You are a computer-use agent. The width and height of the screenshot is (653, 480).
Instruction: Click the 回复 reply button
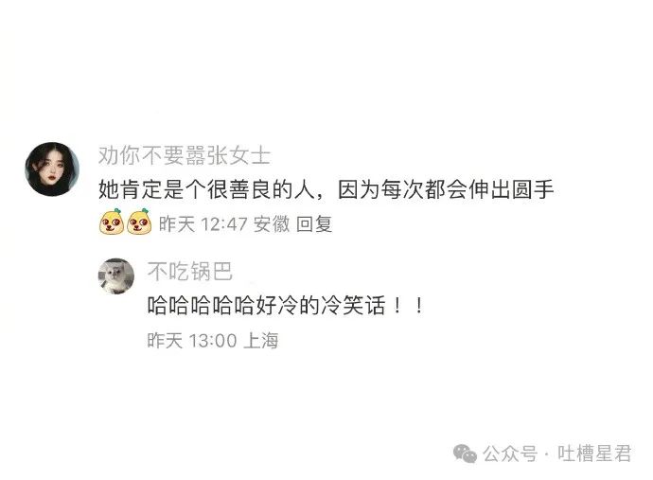(314, 224)
